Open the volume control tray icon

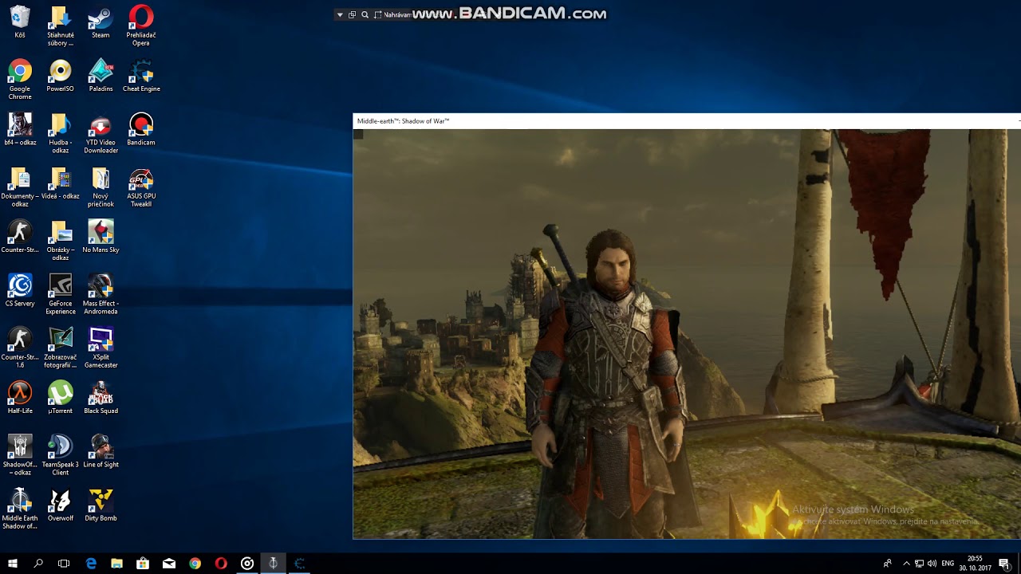pyautogui.click(x=932, y=564)
